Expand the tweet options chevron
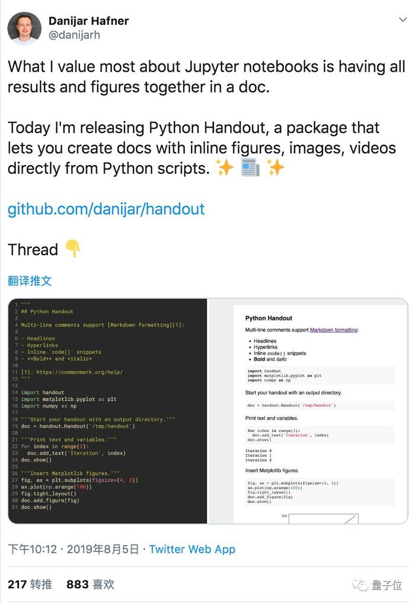The width and height of the screenshot is (415, 603). click(x=403, y=19)
